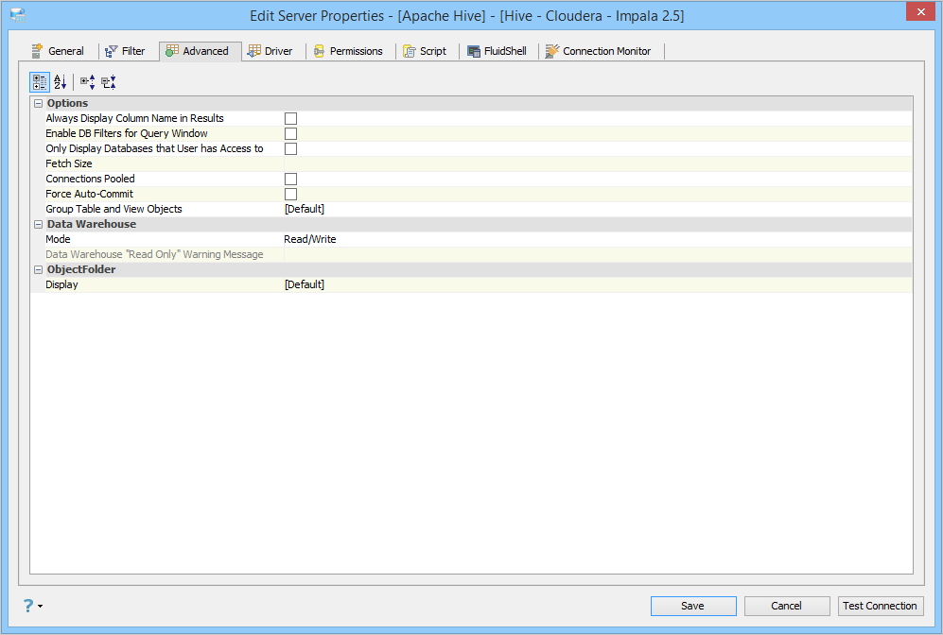This screenshot has height=635, width=943.
Task: Click the application icon in title bar
Action: (x=18, y=16)
